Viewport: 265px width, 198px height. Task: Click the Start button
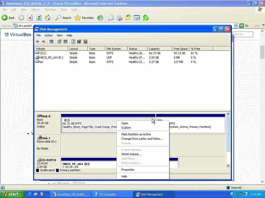12,194
